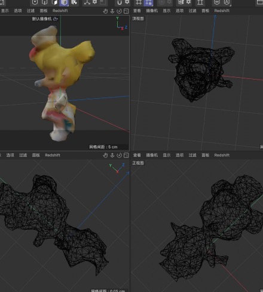Open 显示 menu in 正视图 viewport
The width and height of the screenshot is (263, 292).
[167, 155]
